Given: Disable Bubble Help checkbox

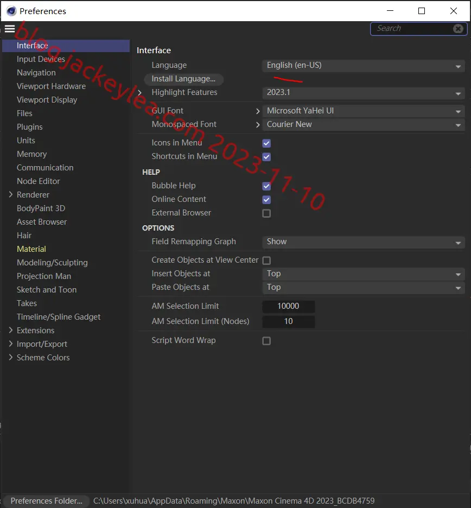Looking at the screenshot, I should (266, 186).
